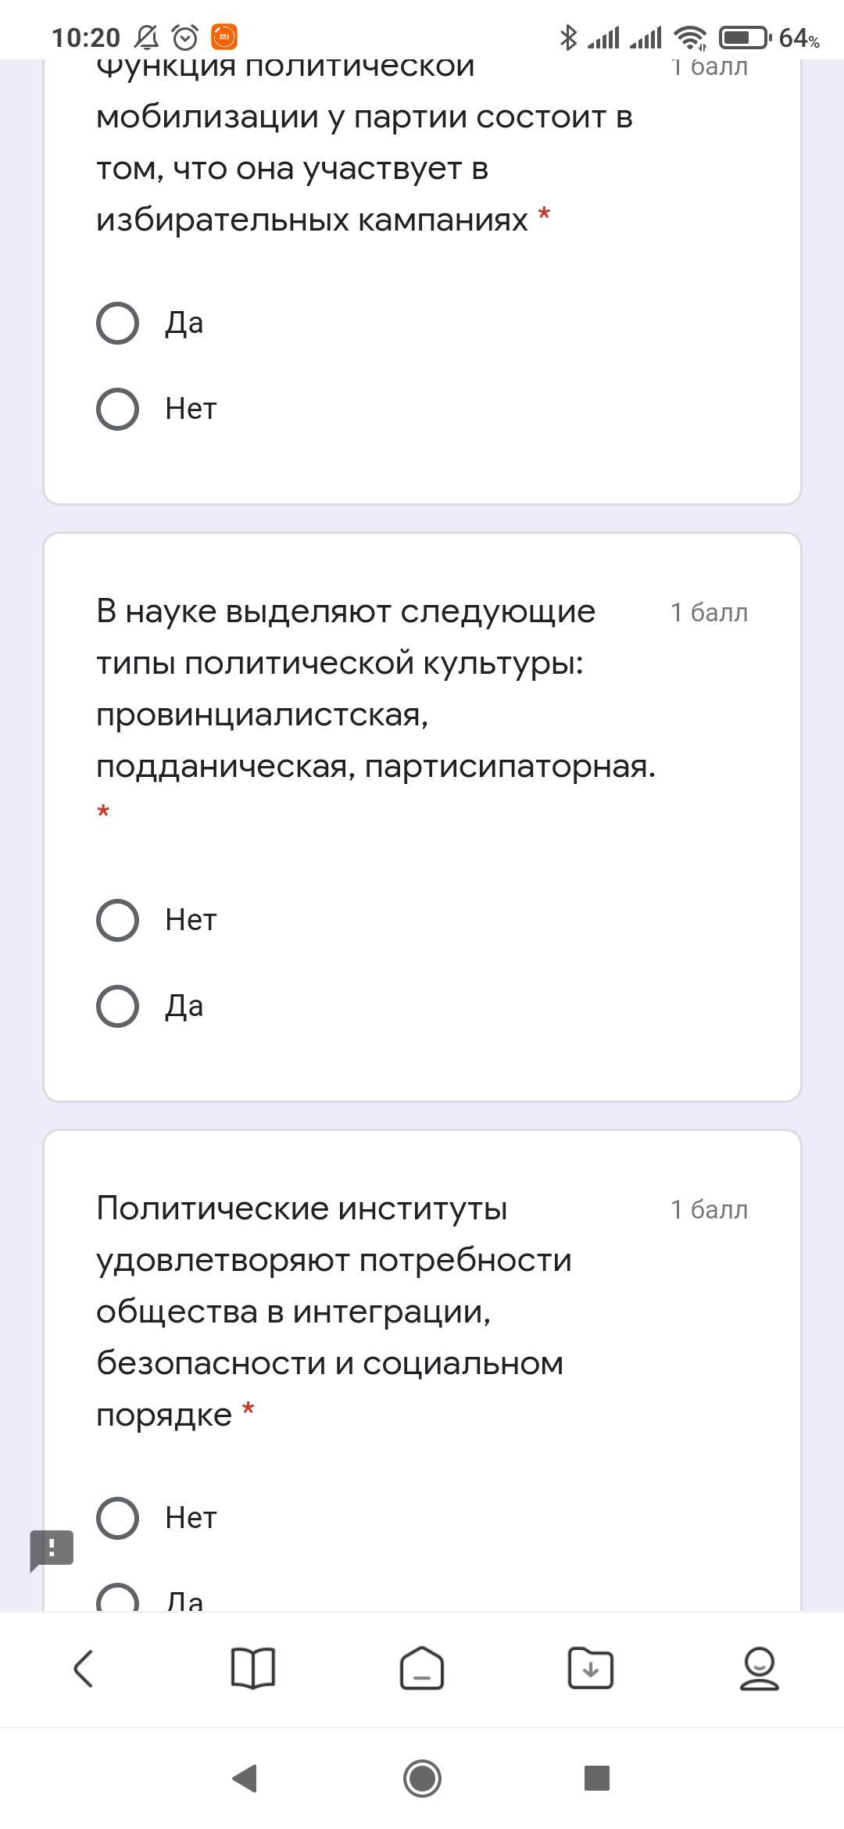The width and height of the screenshot is (844, 1829).
Task: Choose "Да" for political culture types question
Action: (x=118, y=1006)
